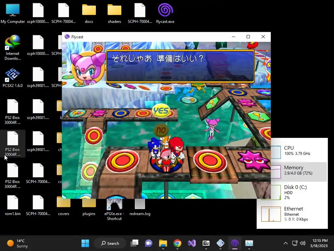Select the shaders folder on desktop

(114, 13)
